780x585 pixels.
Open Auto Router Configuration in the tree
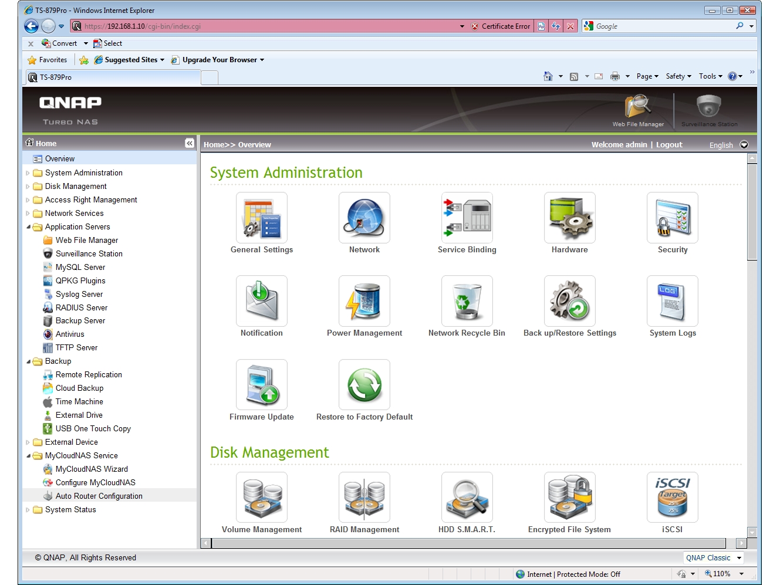(99, 496)
